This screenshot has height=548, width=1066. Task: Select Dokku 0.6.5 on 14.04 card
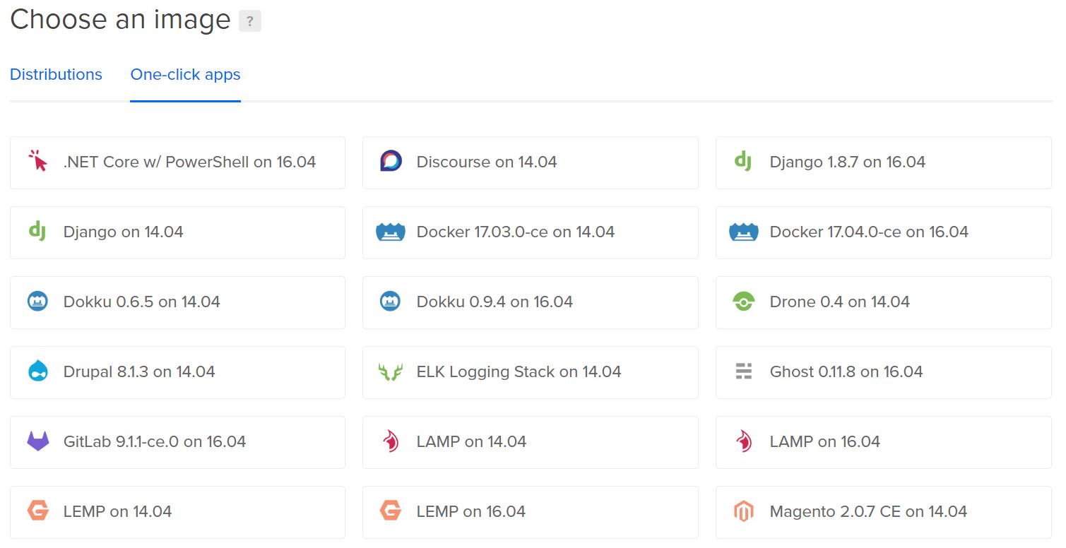[177, 302]
